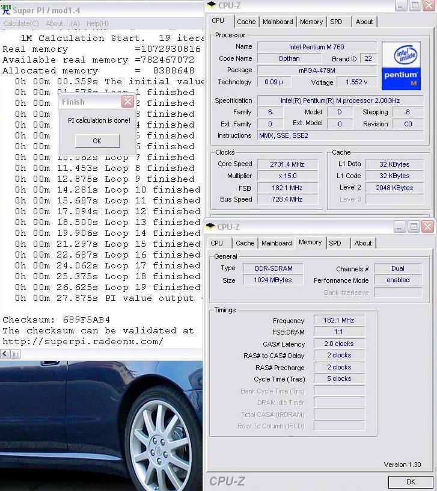The image size is (437, 491).
Task: Click the Specification field showing 2.00GHz processor
Action: tap(340, 100)
